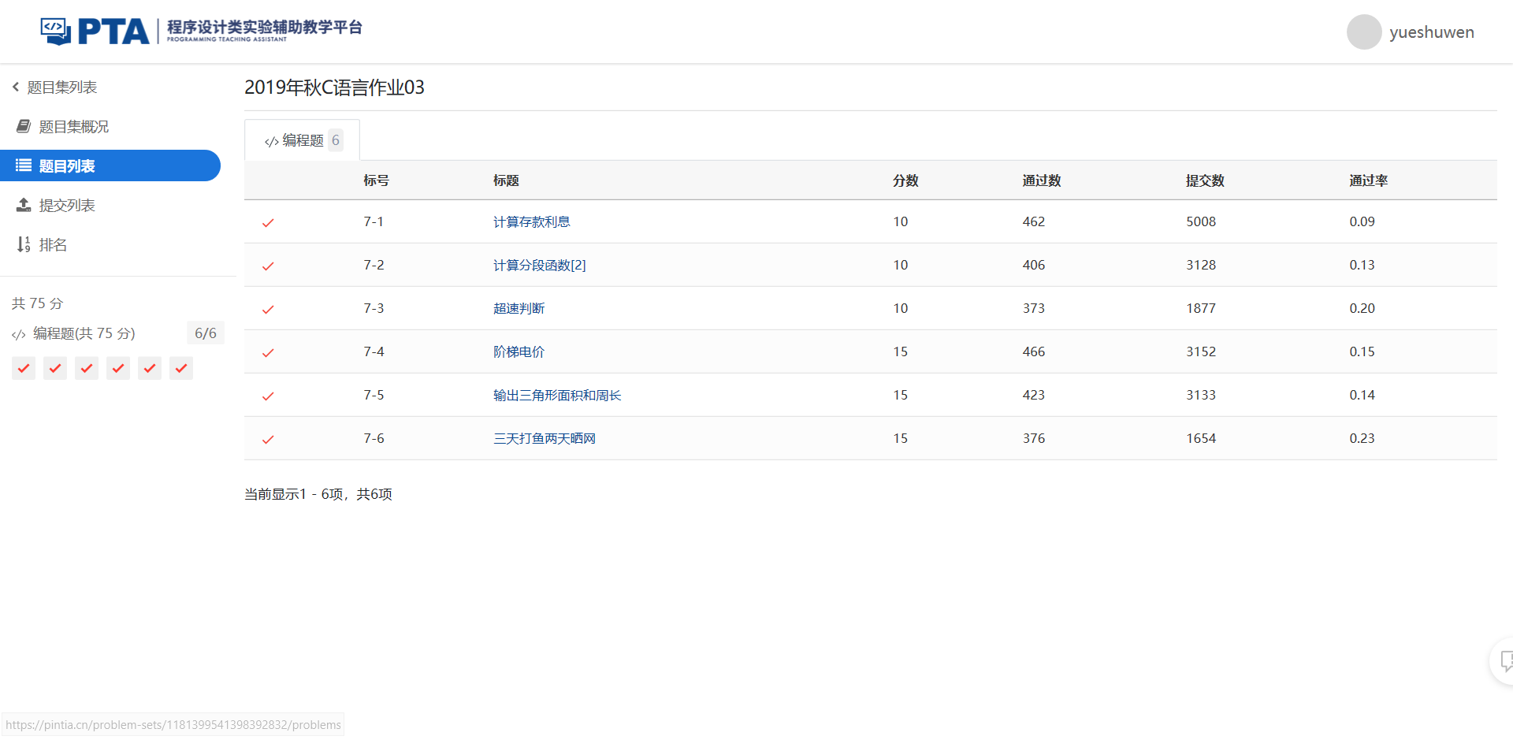The height and width of the screenshot is (740, 1513).
Task: Open problem 计算存款利息
Action: click(x=532, y=221)
